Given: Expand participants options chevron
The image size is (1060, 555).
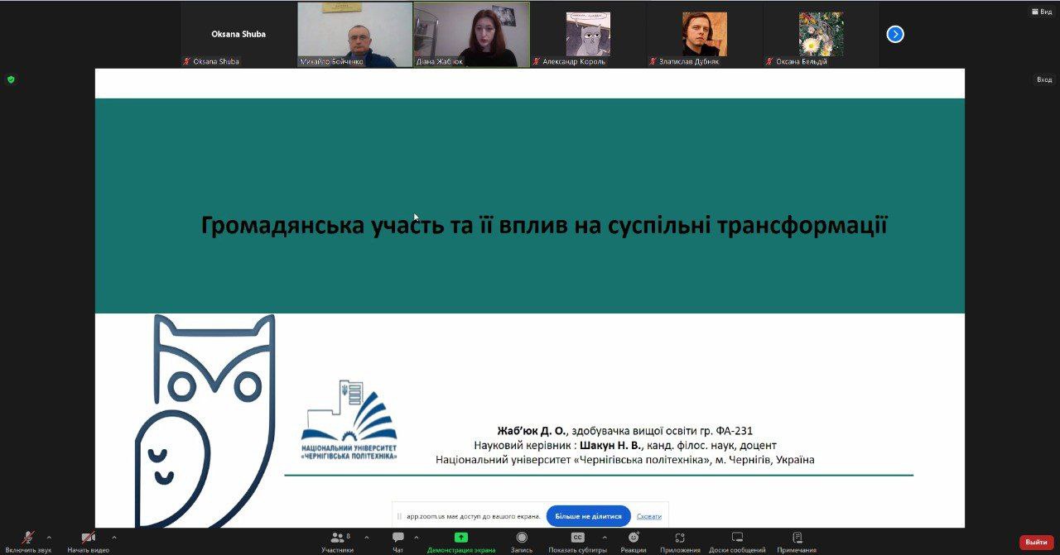Looking at the screenshot, I should coord(367,538).
